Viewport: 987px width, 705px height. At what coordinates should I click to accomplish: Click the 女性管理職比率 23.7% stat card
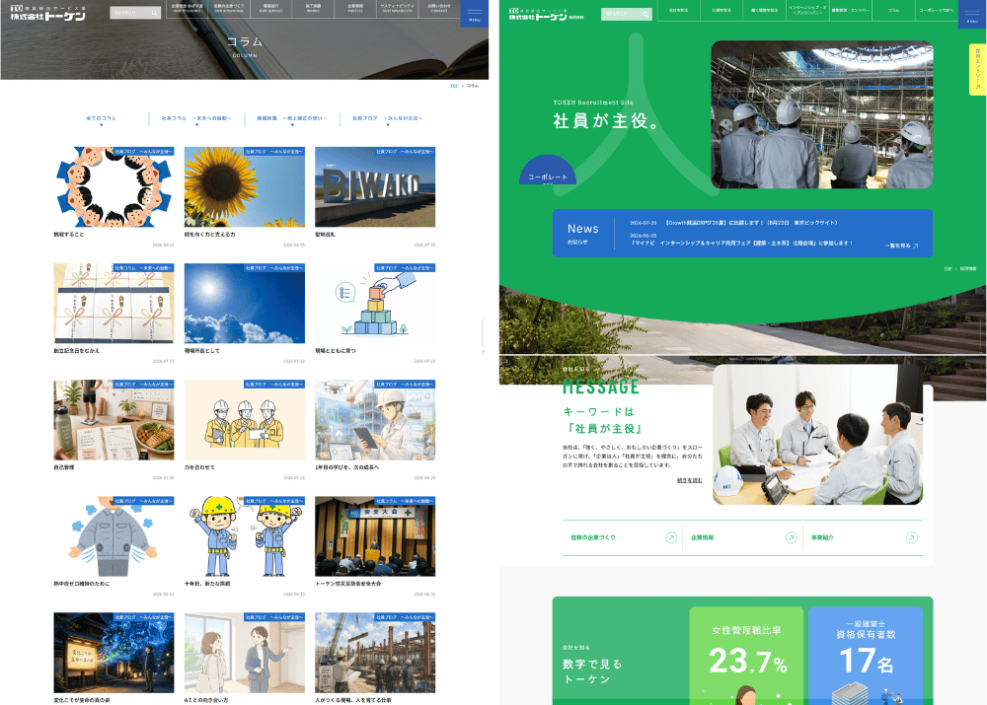click(x=746, y=656)
